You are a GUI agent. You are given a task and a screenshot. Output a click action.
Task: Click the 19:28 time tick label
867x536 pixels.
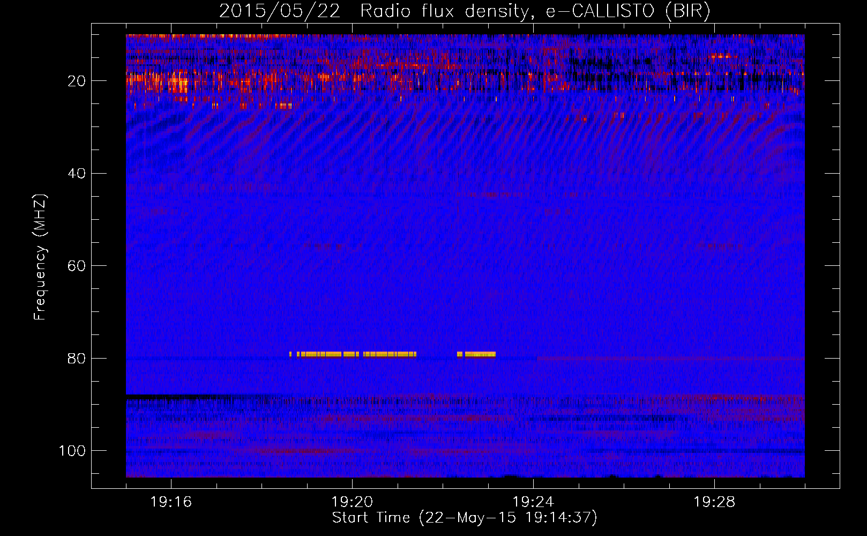(714, 502)
